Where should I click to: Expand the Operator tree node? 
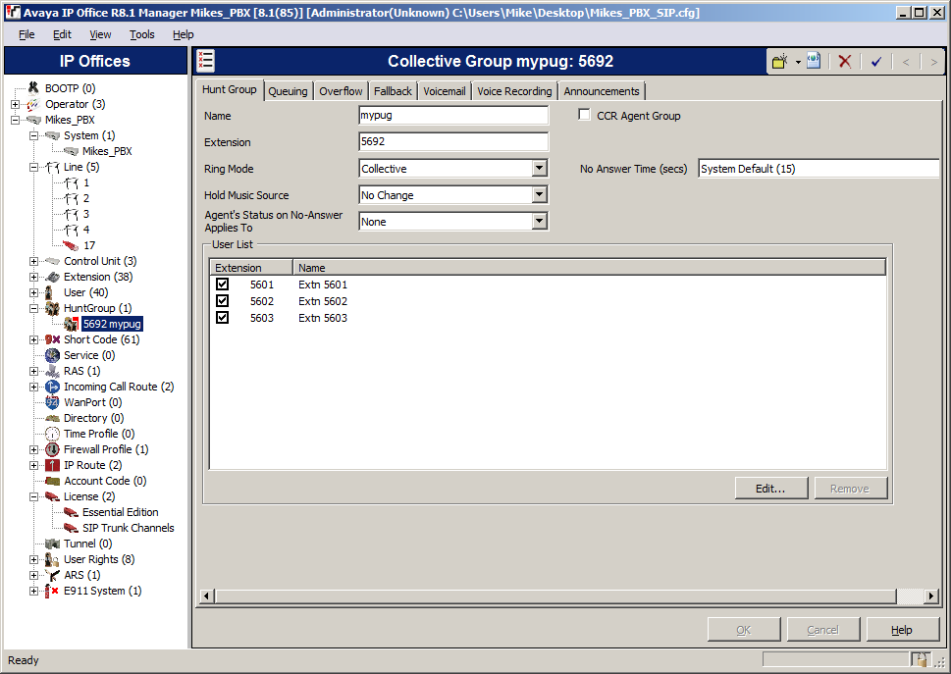(x=15, y=104)
